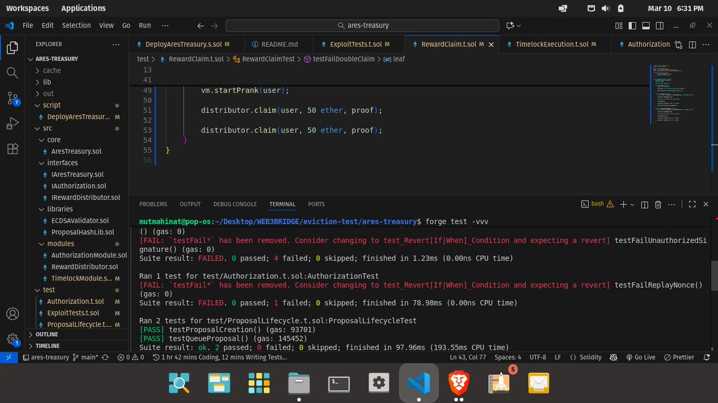
Task: Open Source Control view with 7 badge
Action: pyautogui.click(x=12, y=99)
